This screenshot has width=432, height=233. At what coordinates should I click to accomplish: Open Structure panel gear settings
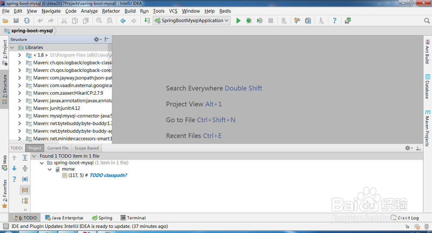tap(97, 39)
